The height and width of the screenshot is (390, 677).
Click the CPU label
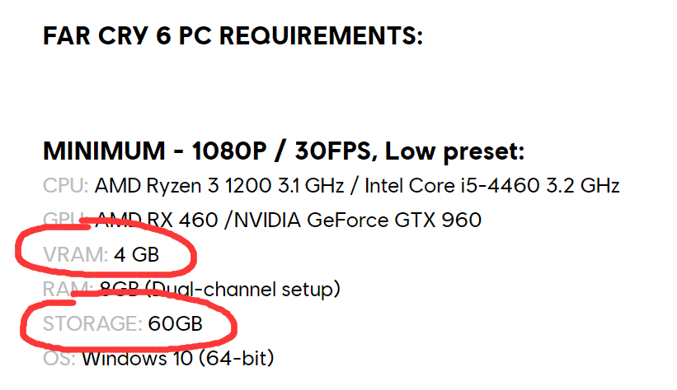point(66,186)
